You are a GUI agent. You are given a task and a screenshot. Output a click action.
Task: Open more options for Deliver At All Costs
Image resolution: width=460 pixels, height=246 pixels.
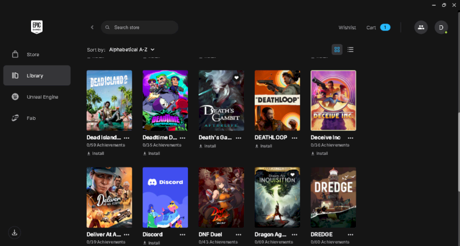coord(126,235)
